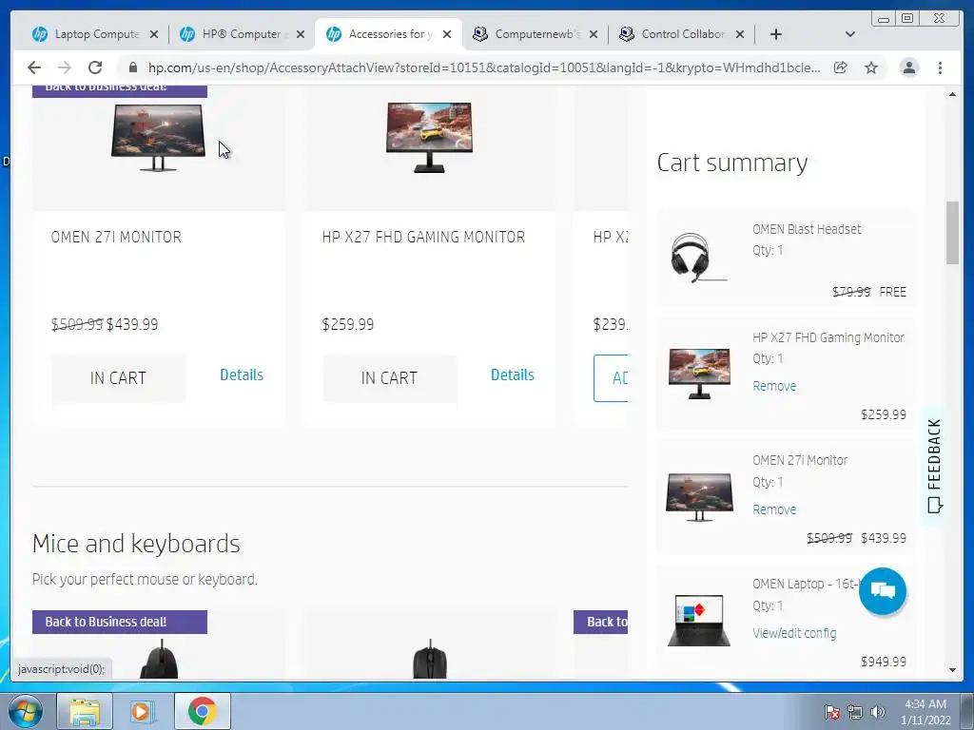The height and width of the screenshot is (730, 974).
Task: Open View/edit config for OMEN Laptop
Action: pos(794,633)
